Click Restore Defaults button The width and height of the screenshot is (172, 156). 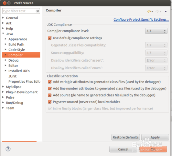[x=126, y=137]
